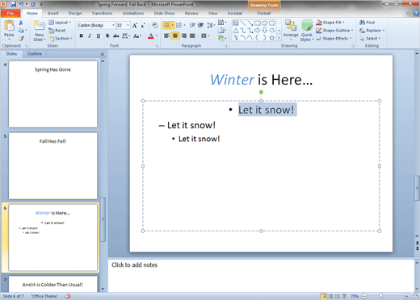Click Decrease Font Size icon
Viewport: 420px width, 300px height.
pyautogui.click(x=143, y=26)
